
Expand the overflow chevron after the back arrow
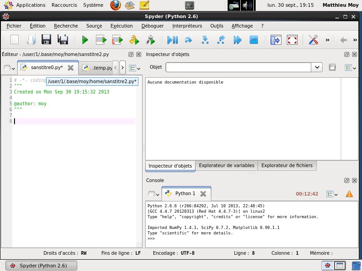(355, 40)
